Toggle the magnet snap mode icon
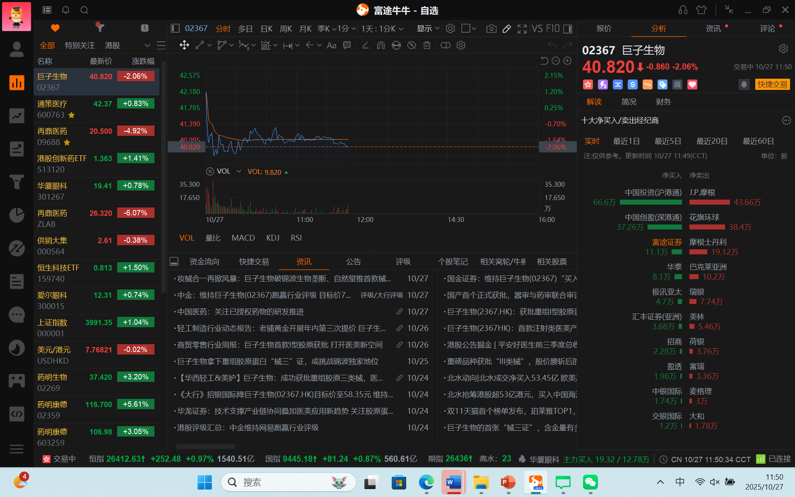 (381, 45)
